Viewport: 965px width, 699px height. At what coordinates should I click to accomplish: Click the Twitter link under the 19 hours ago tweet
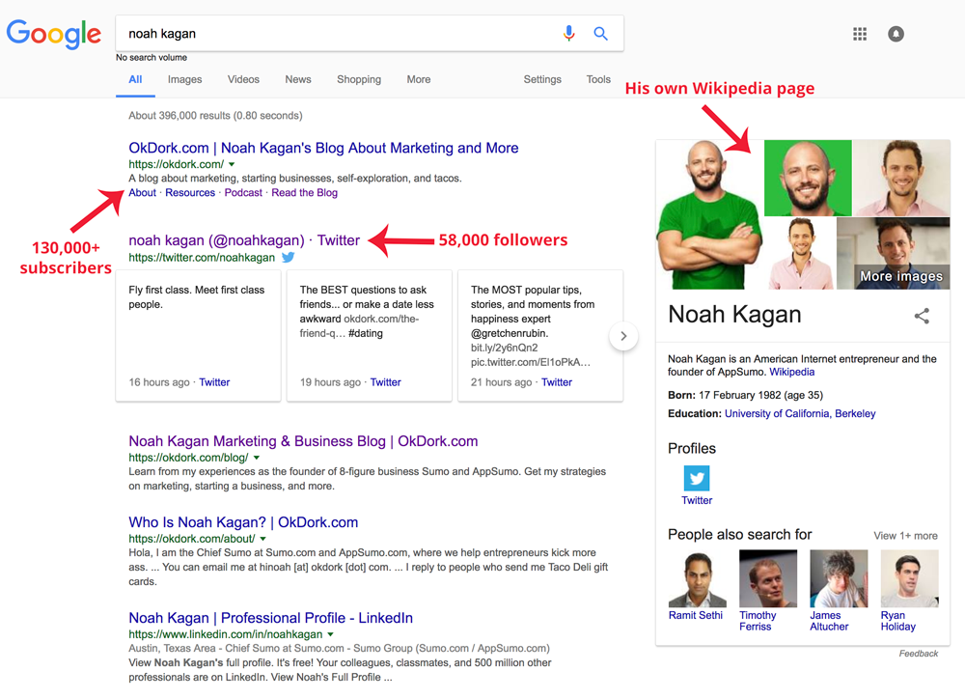385,382
